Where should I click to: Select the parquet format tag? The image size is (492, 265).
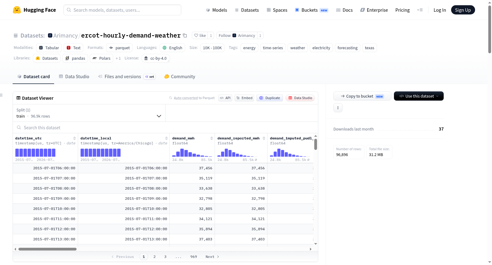point(119,48)
